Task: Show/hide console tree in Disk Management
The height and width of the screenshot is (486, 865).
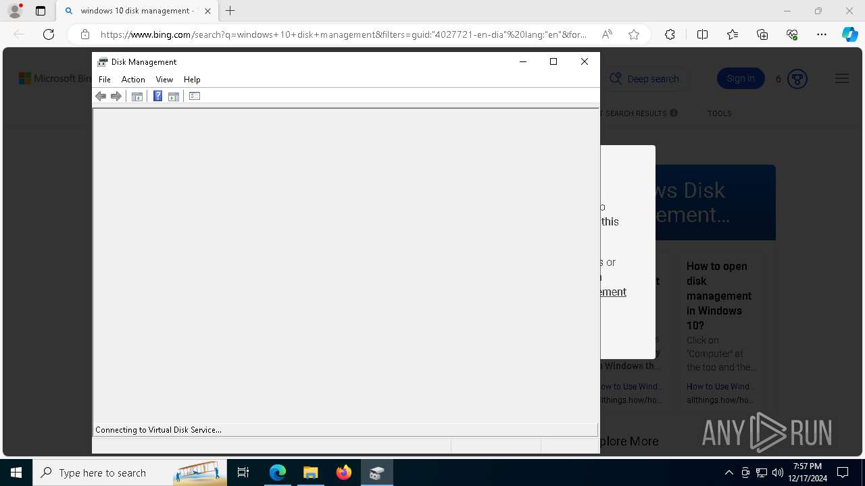Action: tap(137, 97)
